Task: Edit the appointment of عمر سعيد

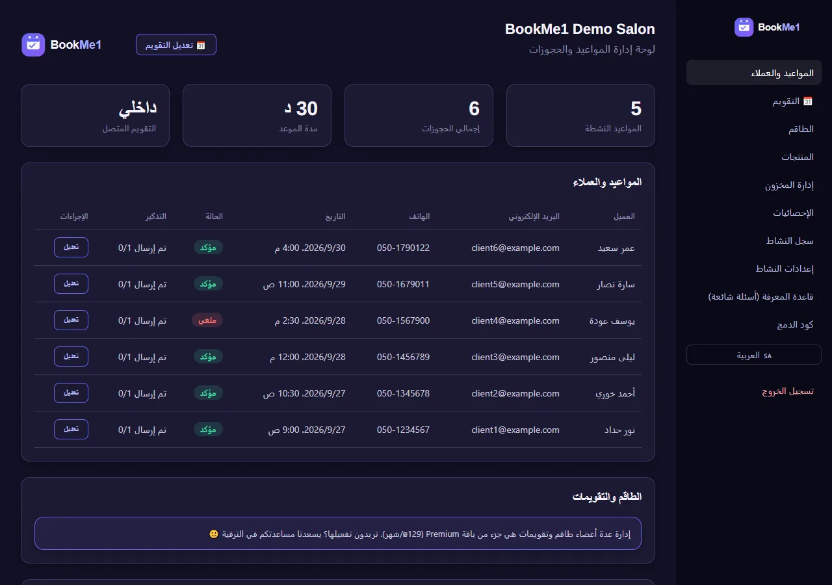Action: pyautogui.click(x=71, y=248)
